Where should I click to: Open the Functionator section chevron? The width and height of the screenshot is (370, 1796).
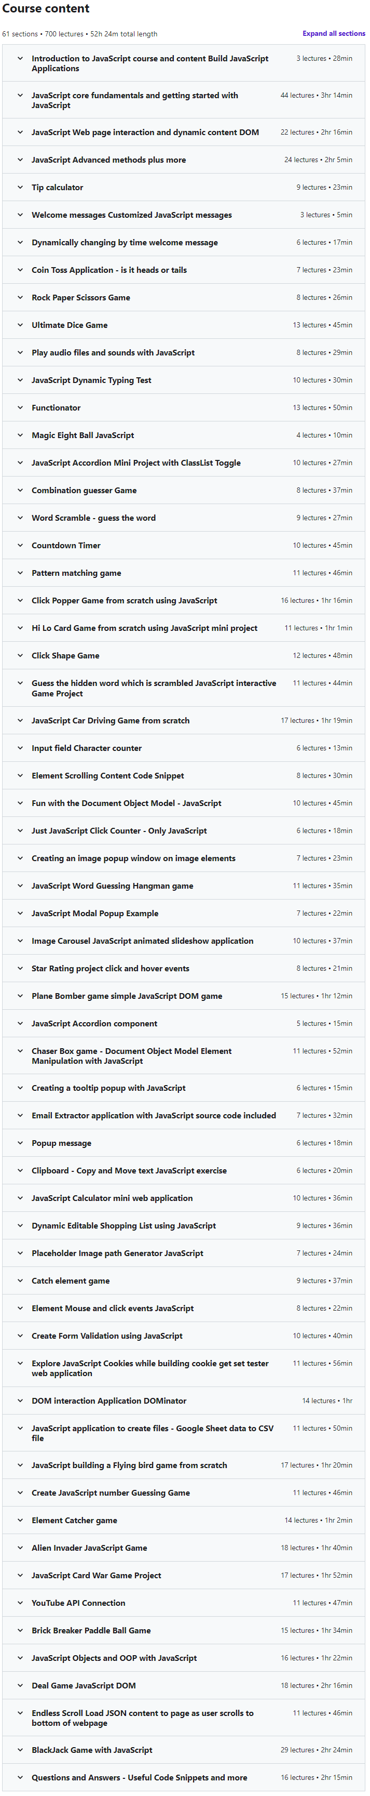click(20, 407)
